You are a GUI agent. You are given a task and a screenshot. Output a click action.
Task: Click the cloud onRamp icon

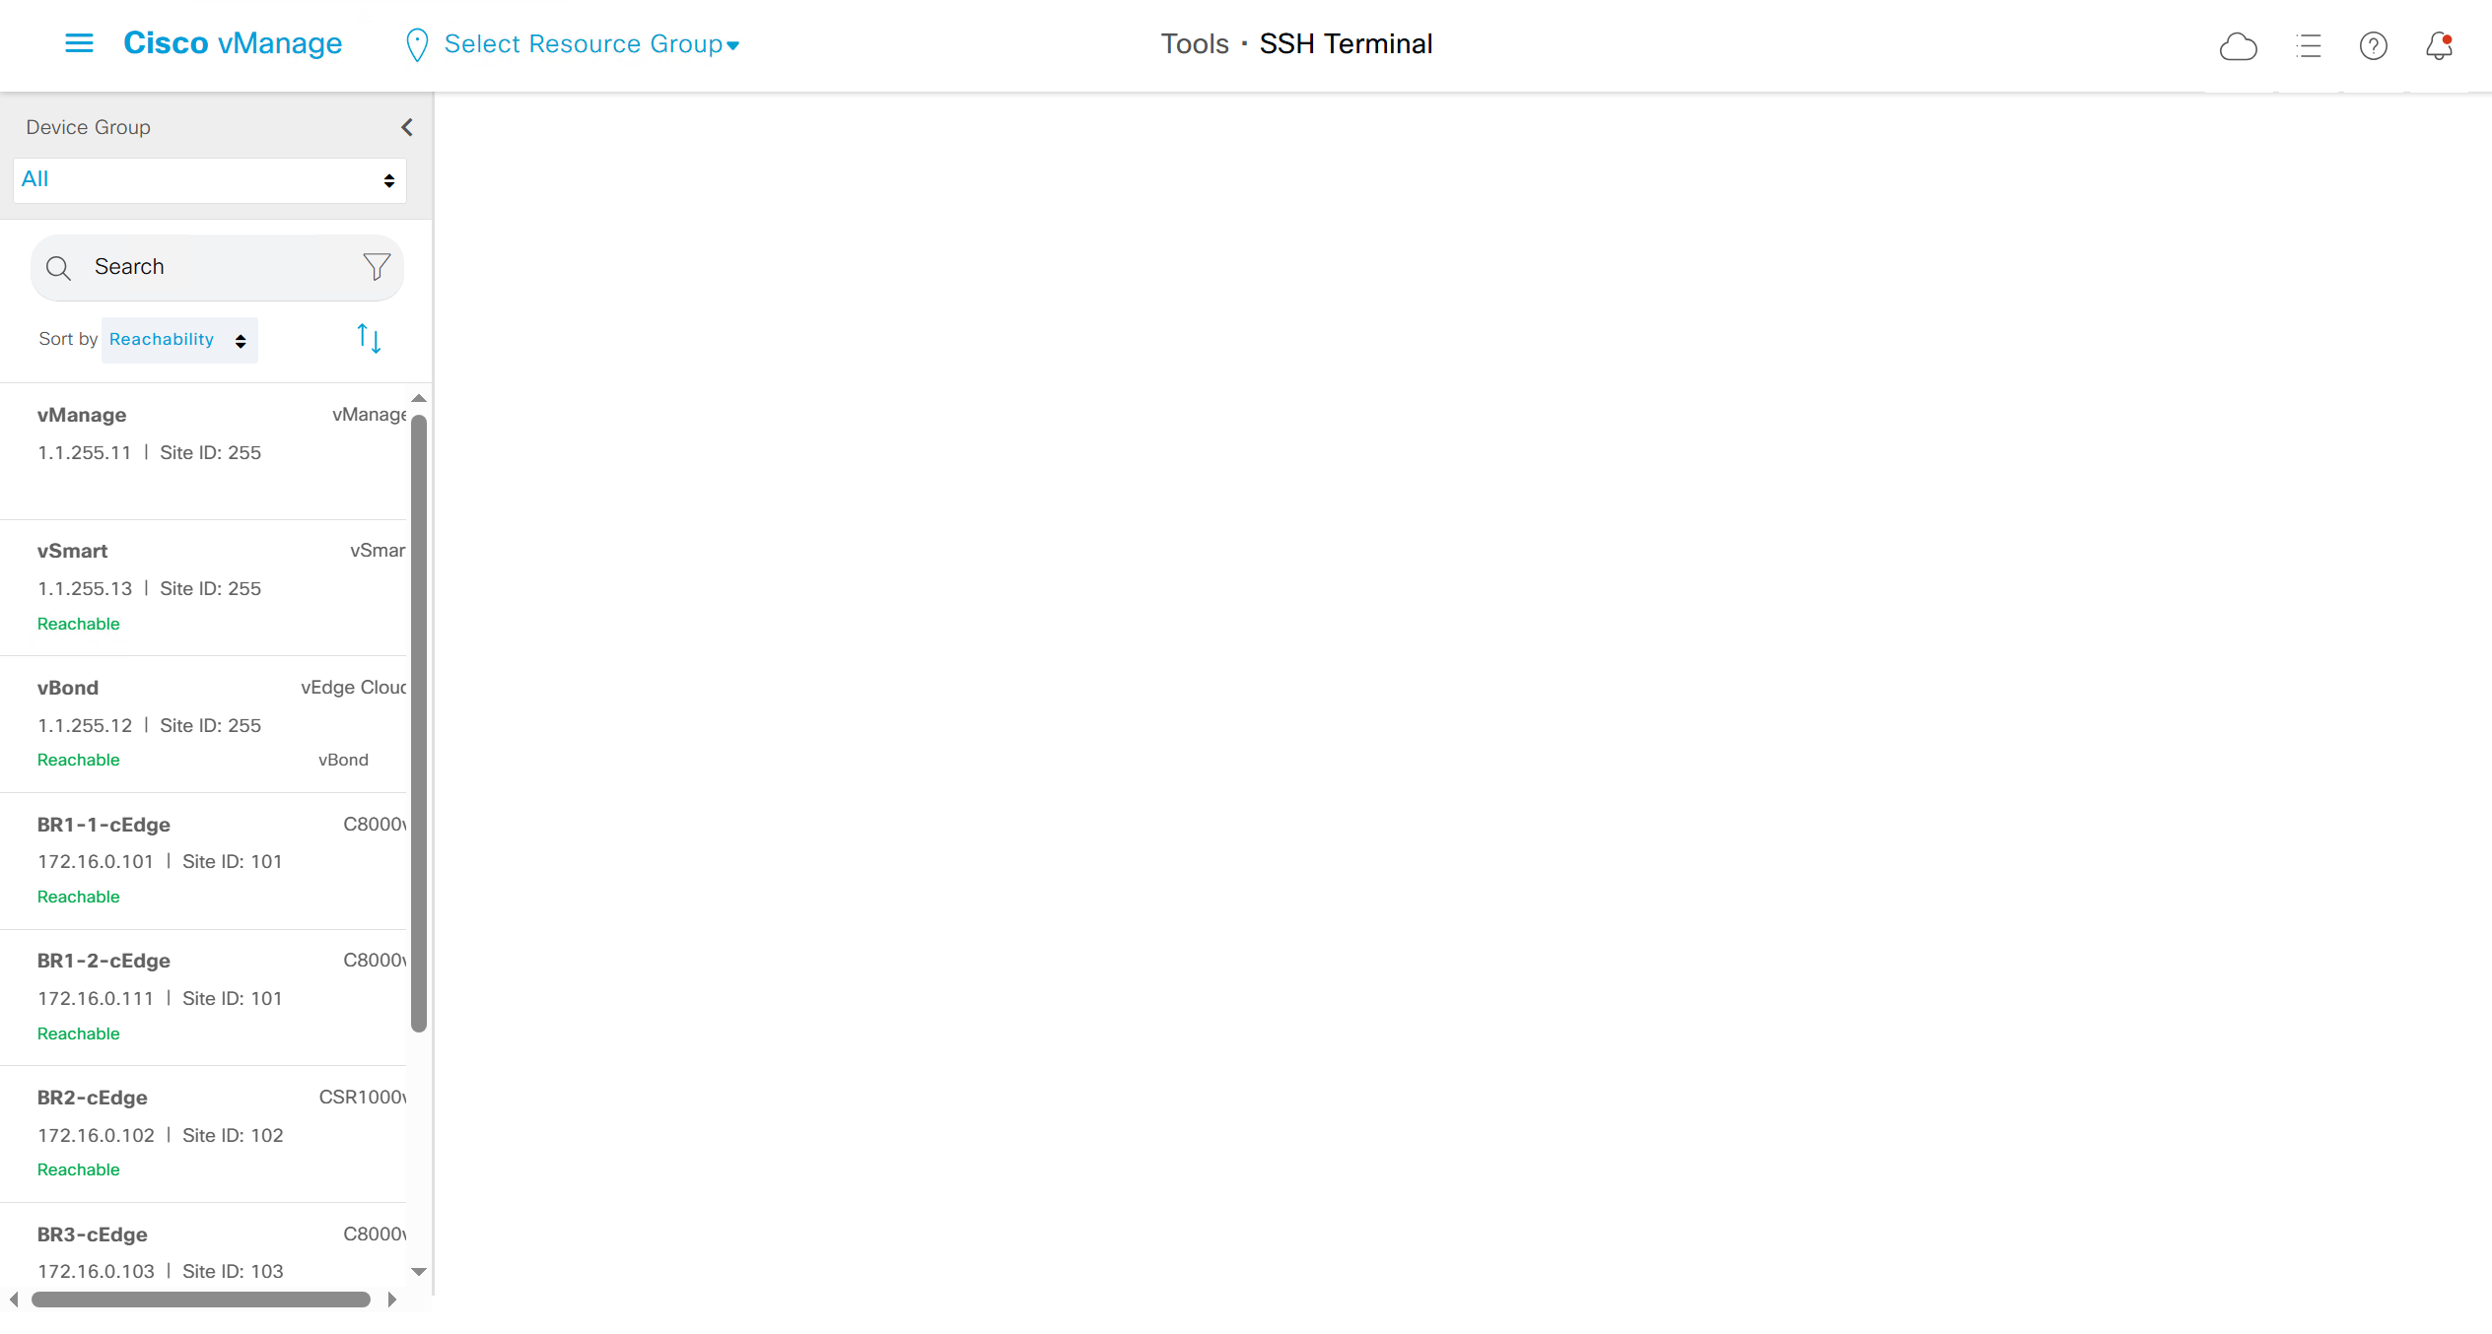click(2238, 46)
